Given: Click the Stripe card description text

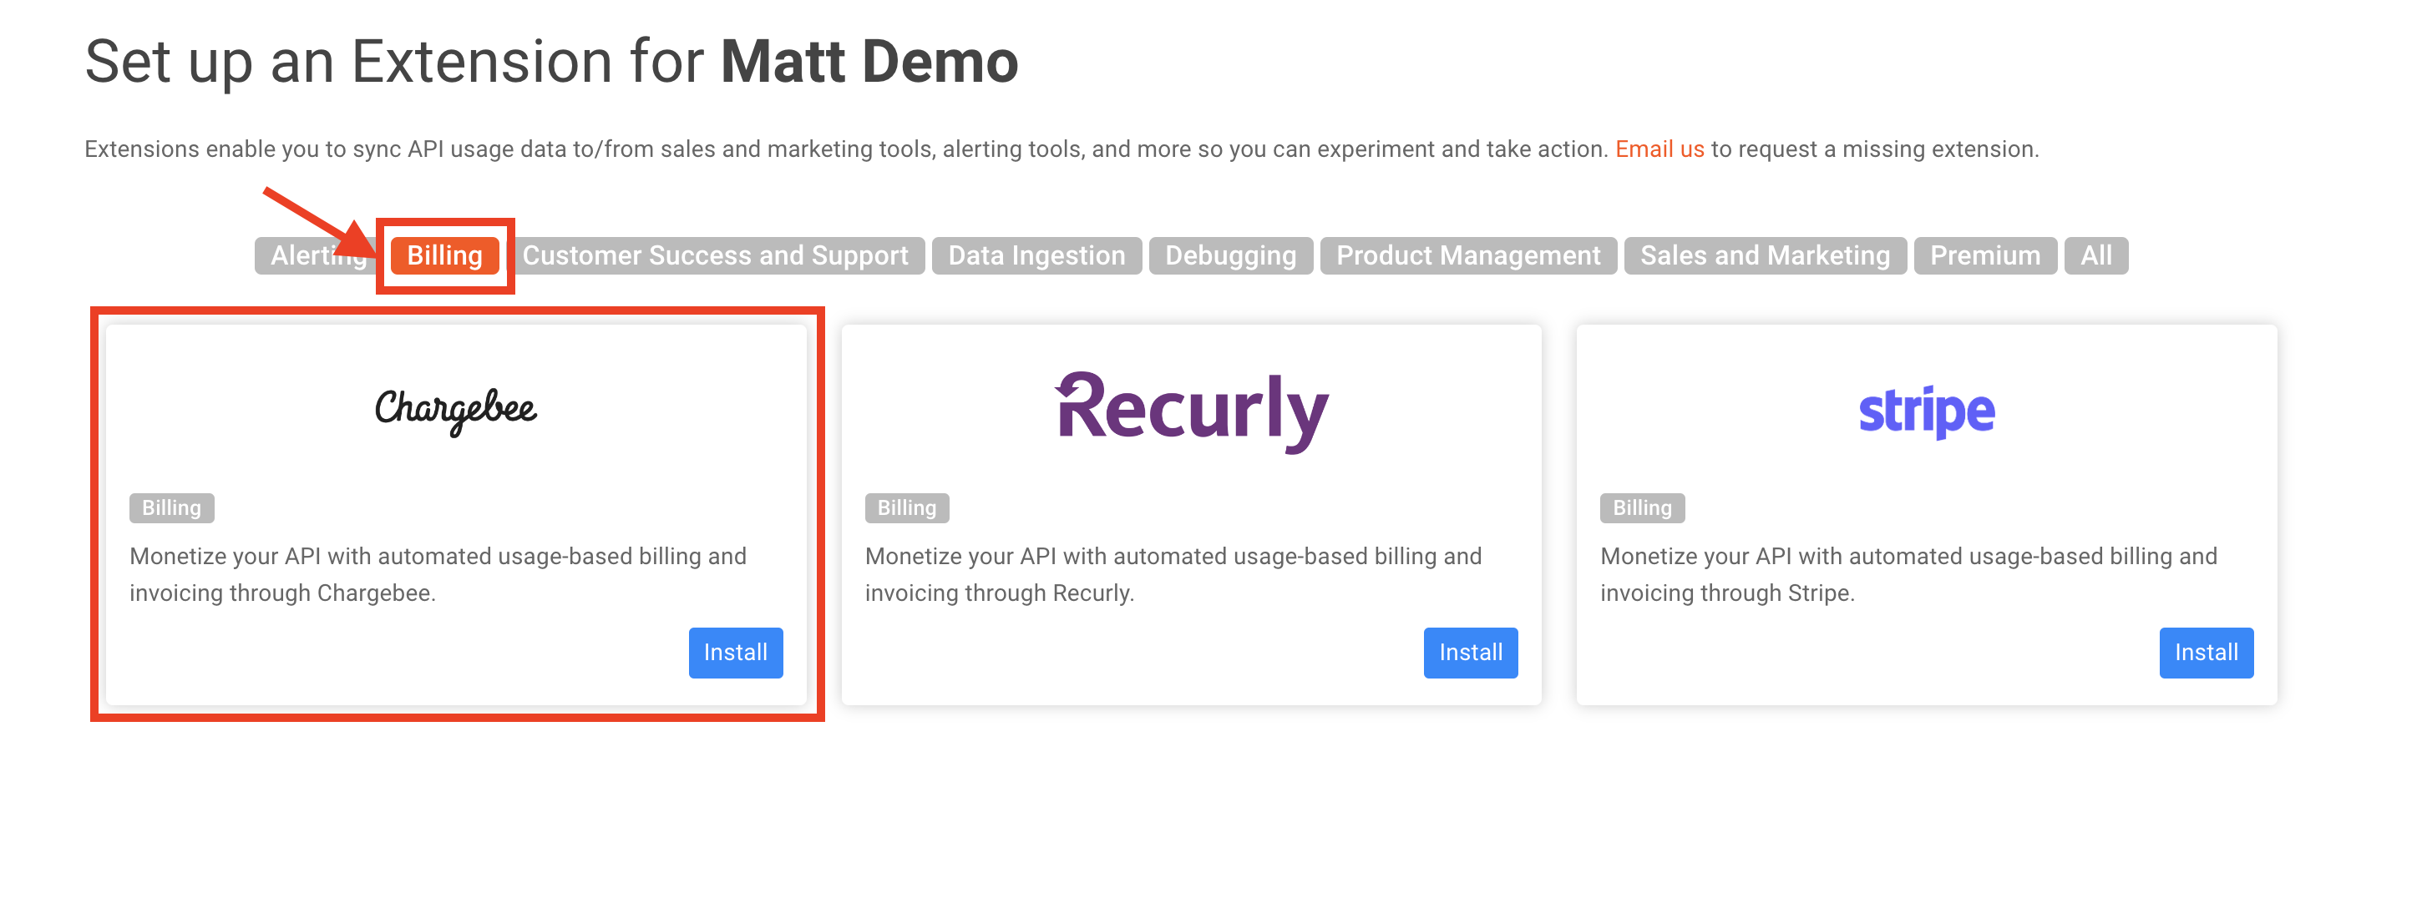Looking at the screenshot, I should [1908, 574].
